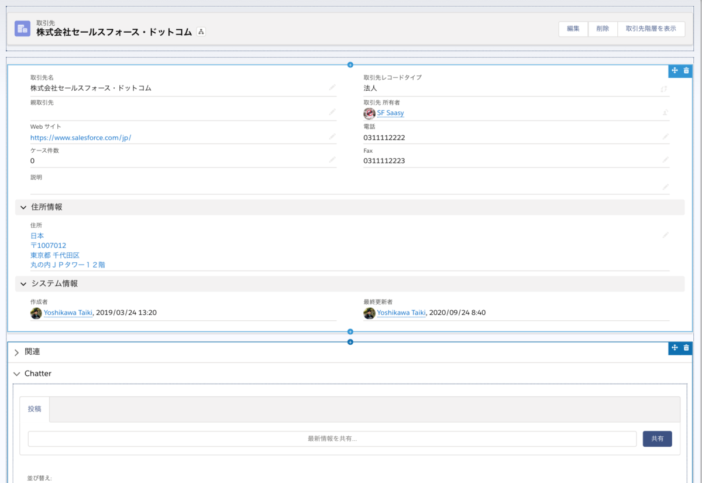Click the 削除 button

tap(603, 29)
